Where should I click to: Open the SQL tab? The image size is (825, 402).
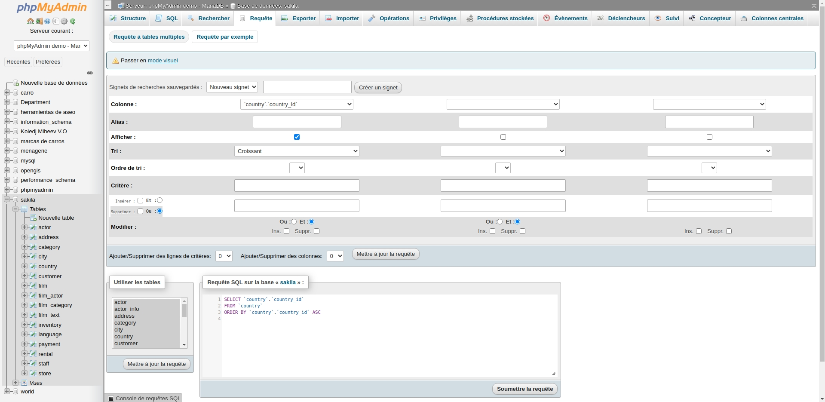(x=166, y=18)
